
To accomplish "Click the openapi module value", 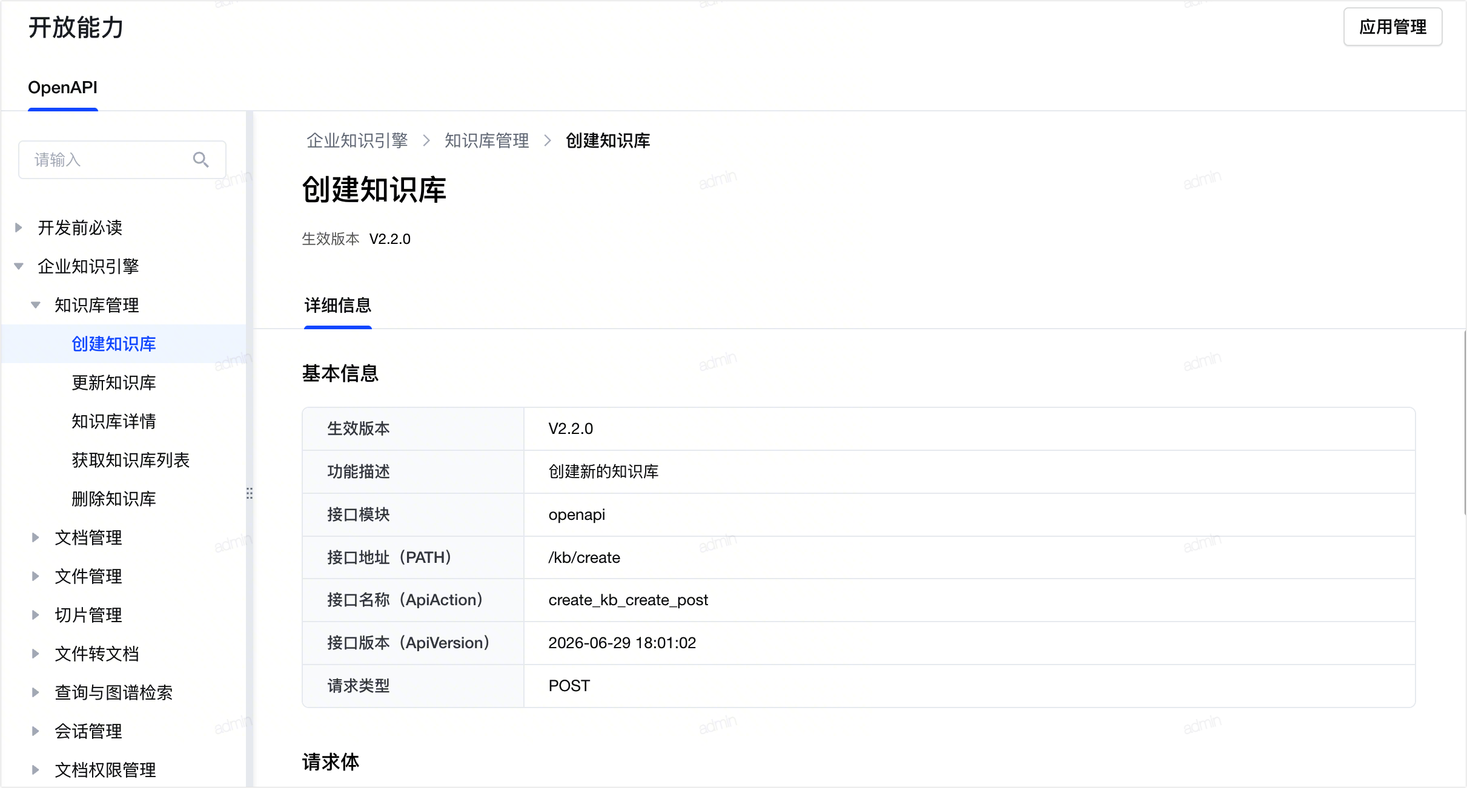I will (577, 514).
